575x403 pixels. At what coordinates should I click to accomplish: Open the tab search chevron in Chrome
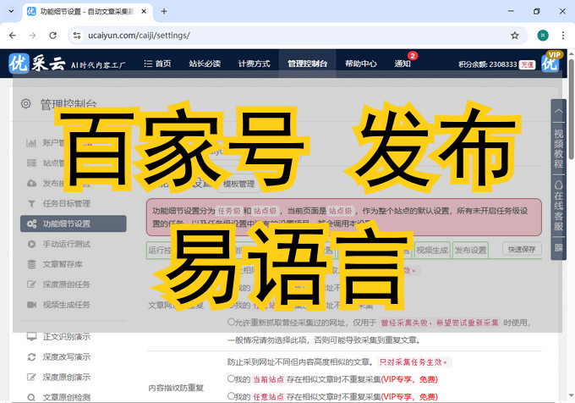coord(11,11)
